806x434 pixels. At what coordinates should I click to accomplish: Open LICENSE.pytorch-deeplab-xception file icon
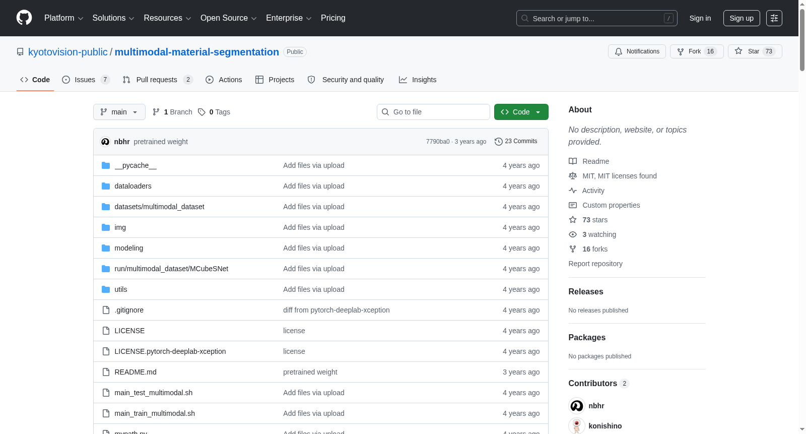pyautogui.click(x=106, y=351)
